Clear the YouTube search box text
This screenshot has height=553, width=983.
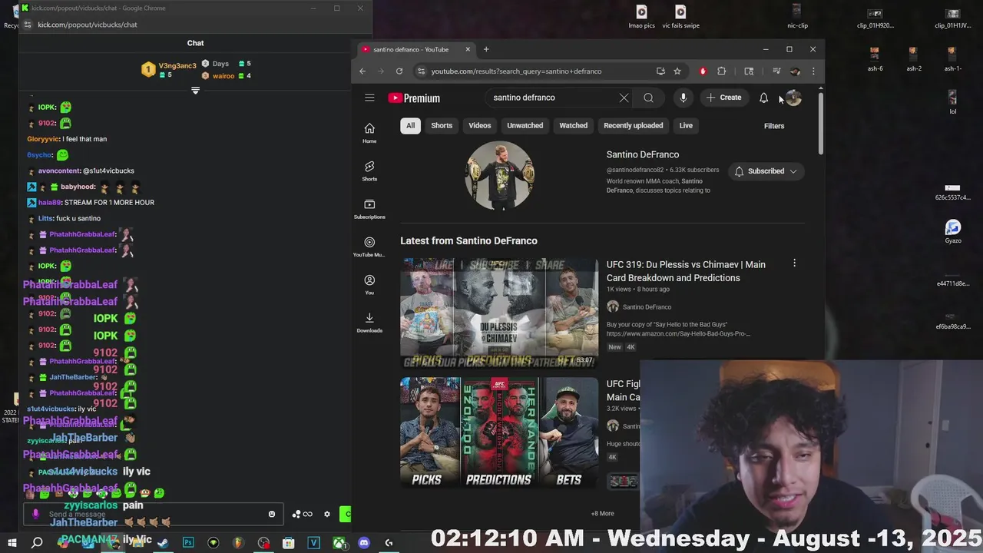pyautogui.click(x=624, y=98)
